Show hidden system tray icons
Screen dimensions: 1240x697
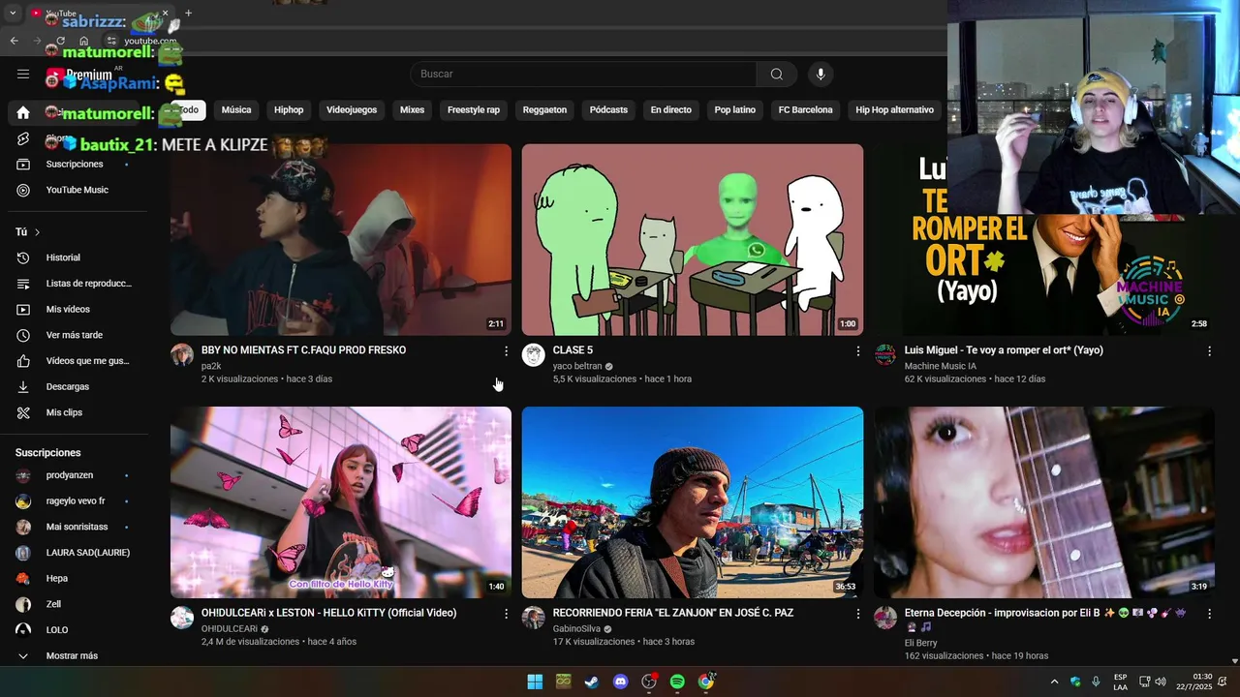click(x=1055, y=682)
